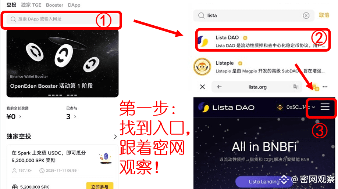Click the yellow wallet connection icon
The image size is (338, 189).
316,87
